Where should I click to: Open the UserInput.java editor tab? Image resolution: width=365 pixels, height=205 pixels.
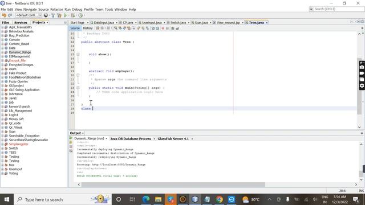click(x=152, y=23)
